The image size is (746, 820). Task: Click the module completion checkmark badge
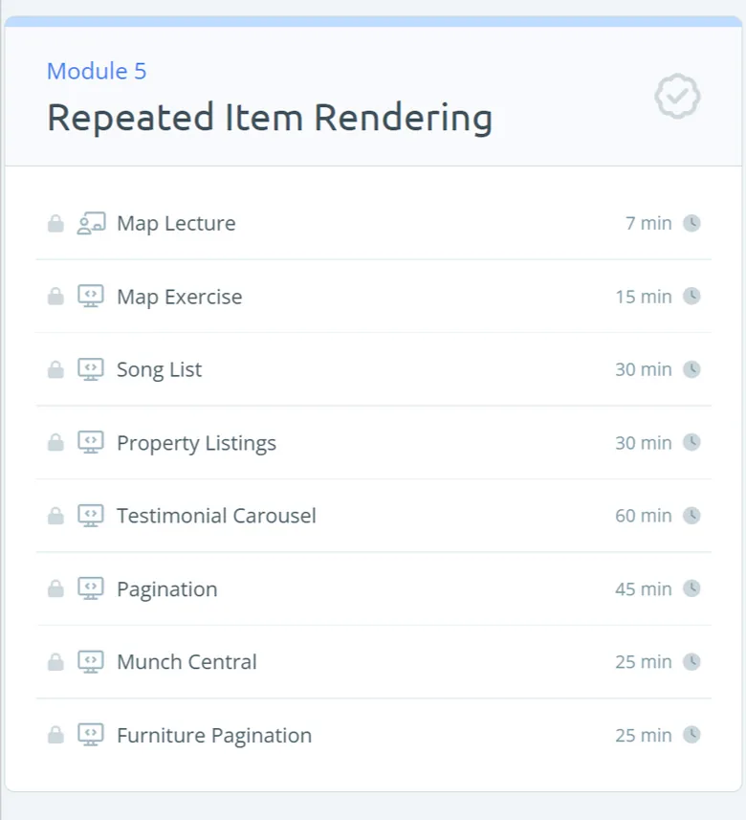pos(677,97)
